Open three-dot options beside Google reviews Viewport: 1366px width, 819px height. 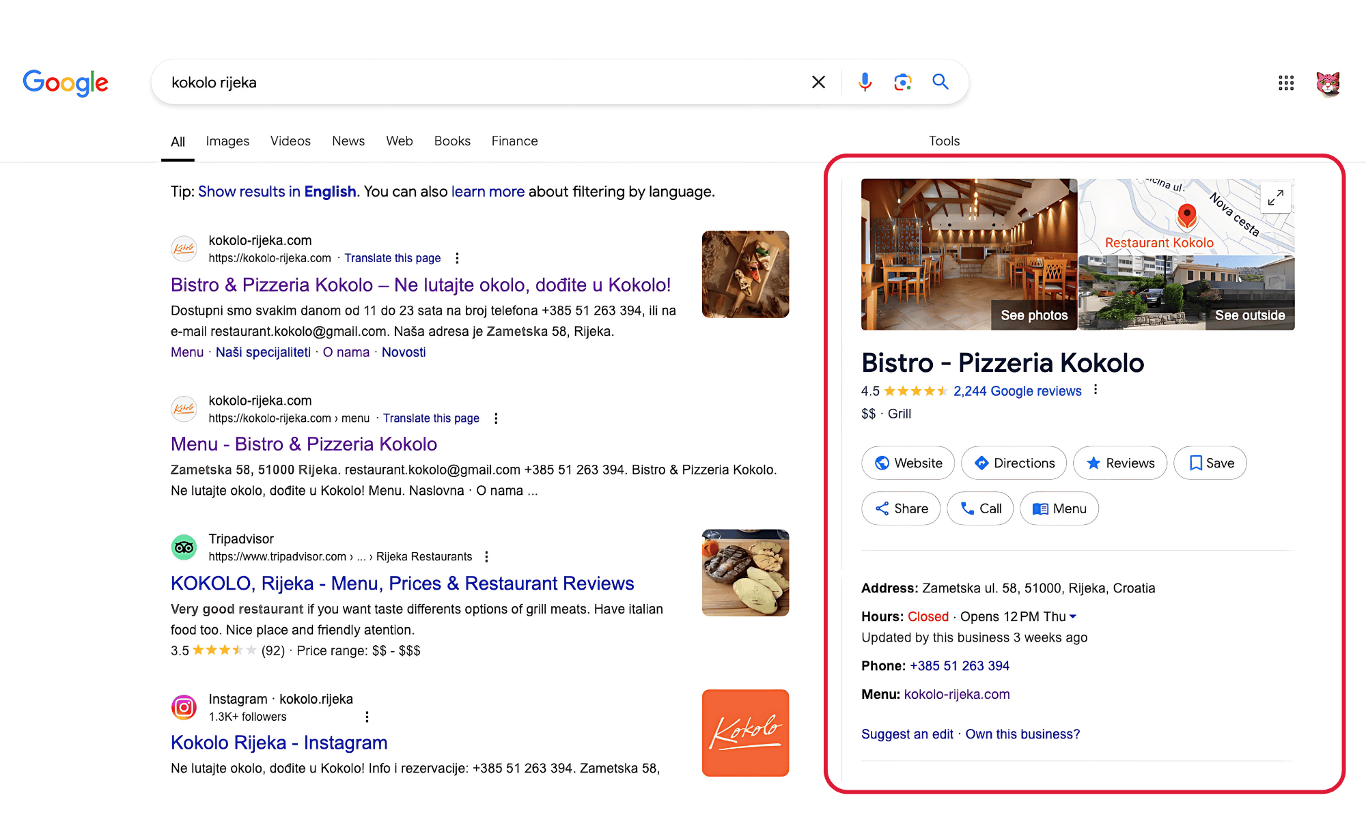click(x=1096, y=390)
